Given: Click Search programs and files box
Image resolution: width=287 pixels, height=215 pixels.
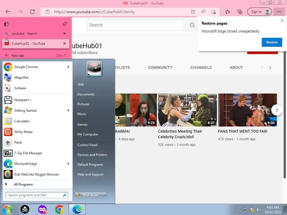Looking at the screenshot, I should tap(37, 195).
